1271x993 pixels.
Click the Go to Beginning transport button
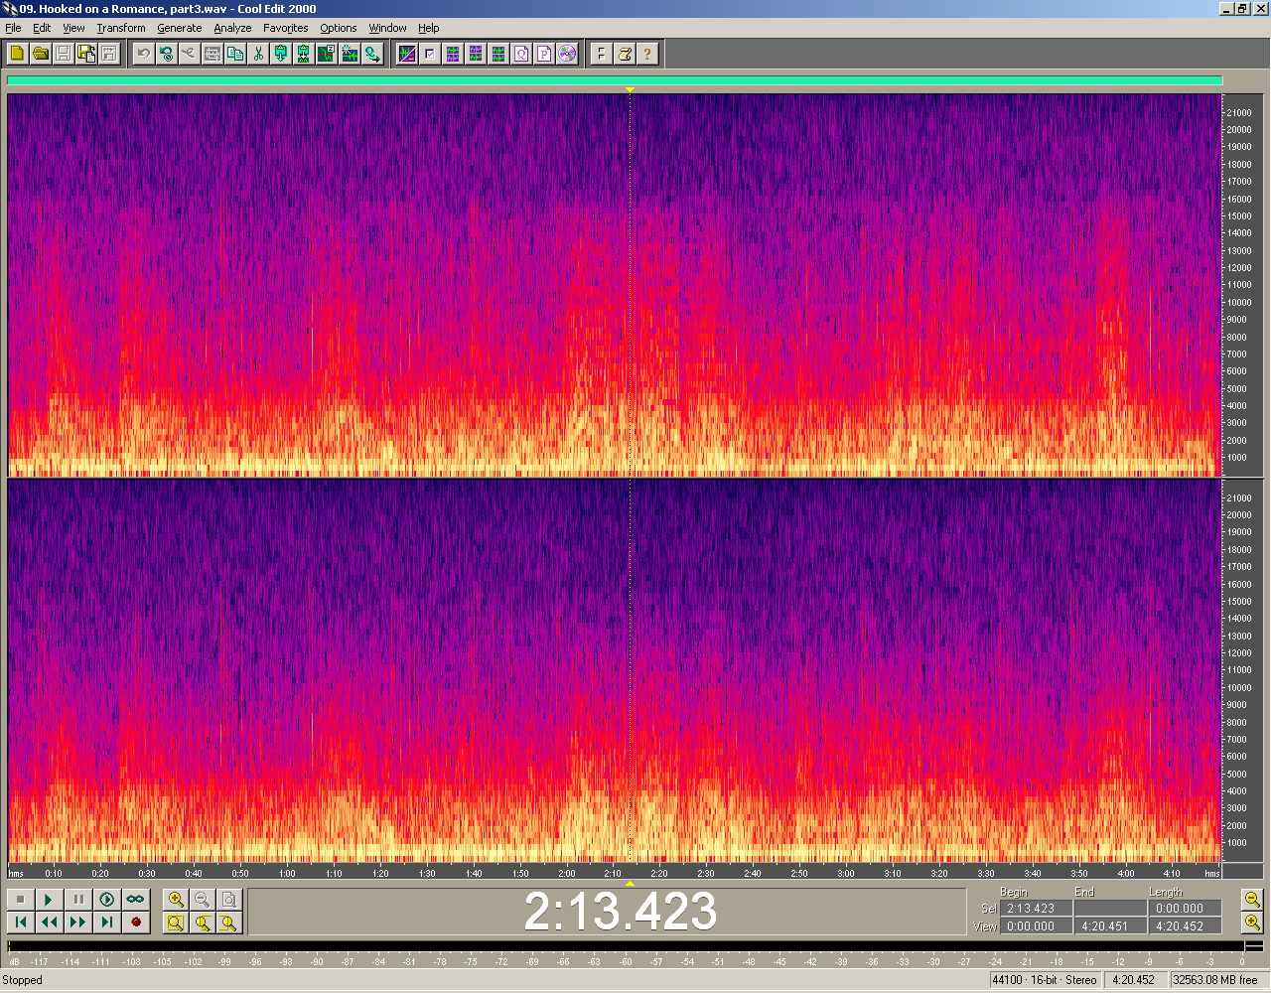coord(20,922)
